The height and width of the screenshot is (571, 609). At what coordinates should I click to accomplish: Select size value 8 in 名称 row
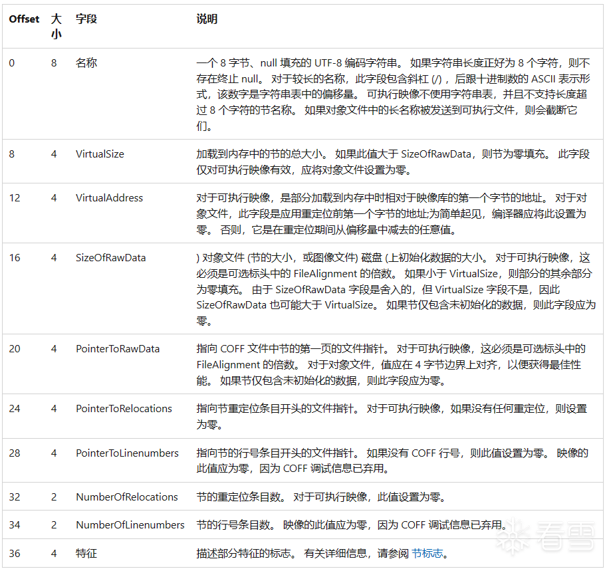(x=54, y=63)
